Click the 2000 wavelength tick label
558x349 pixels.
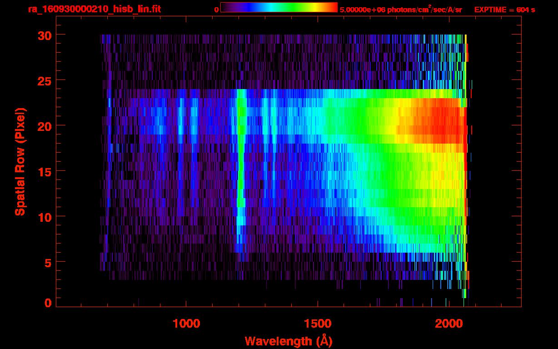449,323
